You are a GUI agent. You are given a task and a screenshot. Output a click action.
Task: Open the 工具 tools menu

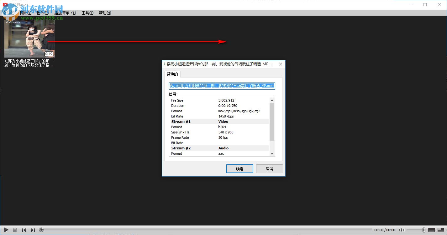pos(87,13)
